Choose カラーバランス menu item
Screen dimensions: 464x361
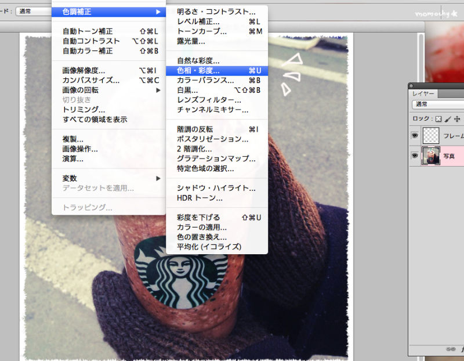tap(217, 80)
